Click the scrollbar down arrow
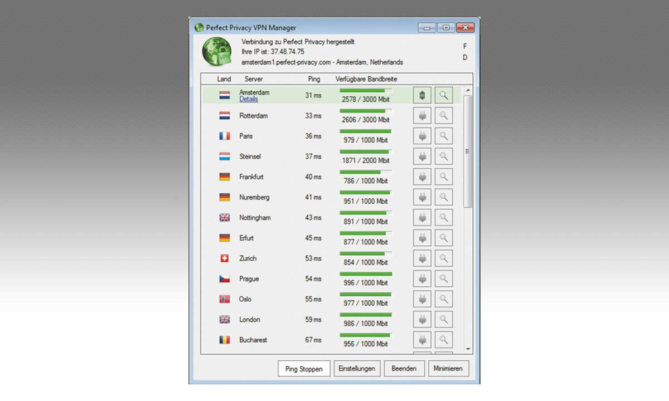The image size is (669, 401). click(x=468, y=349)
